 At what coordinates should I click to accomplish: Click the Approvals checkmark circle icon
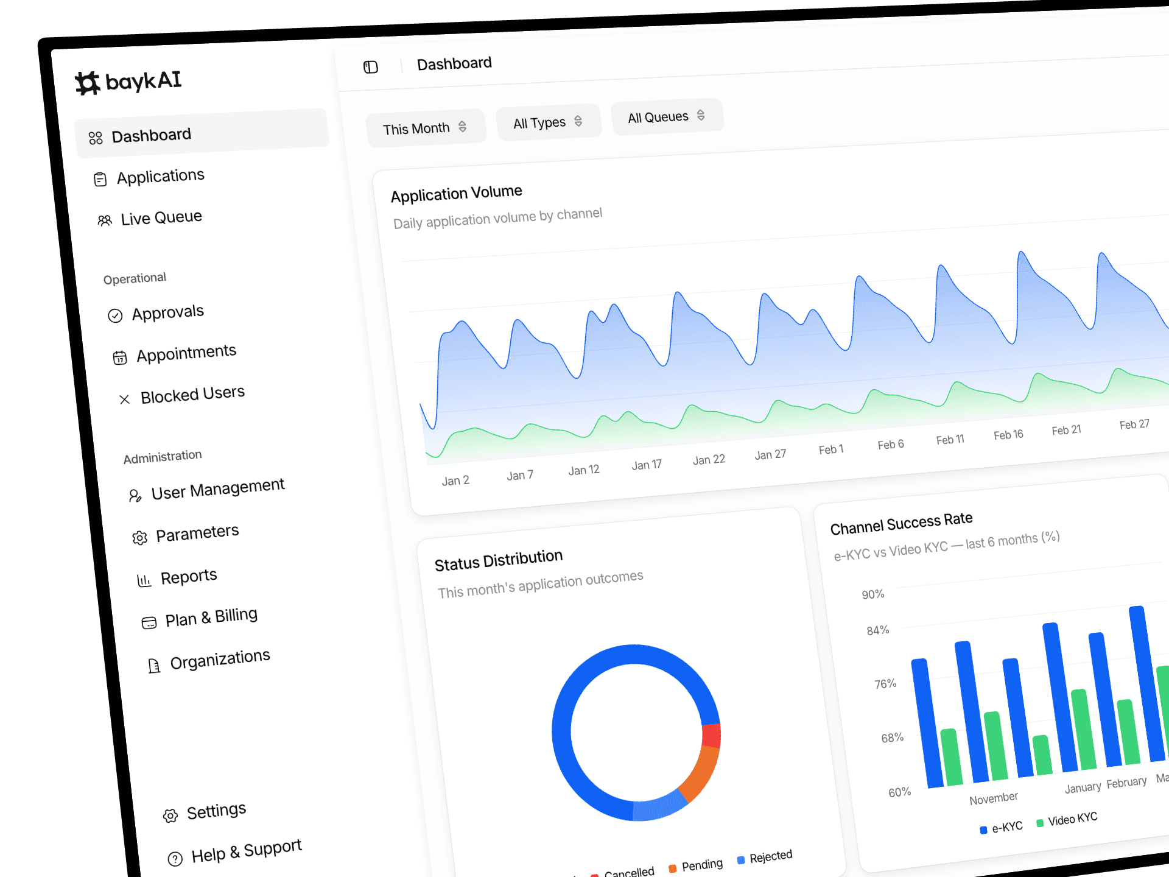point(115,315)
